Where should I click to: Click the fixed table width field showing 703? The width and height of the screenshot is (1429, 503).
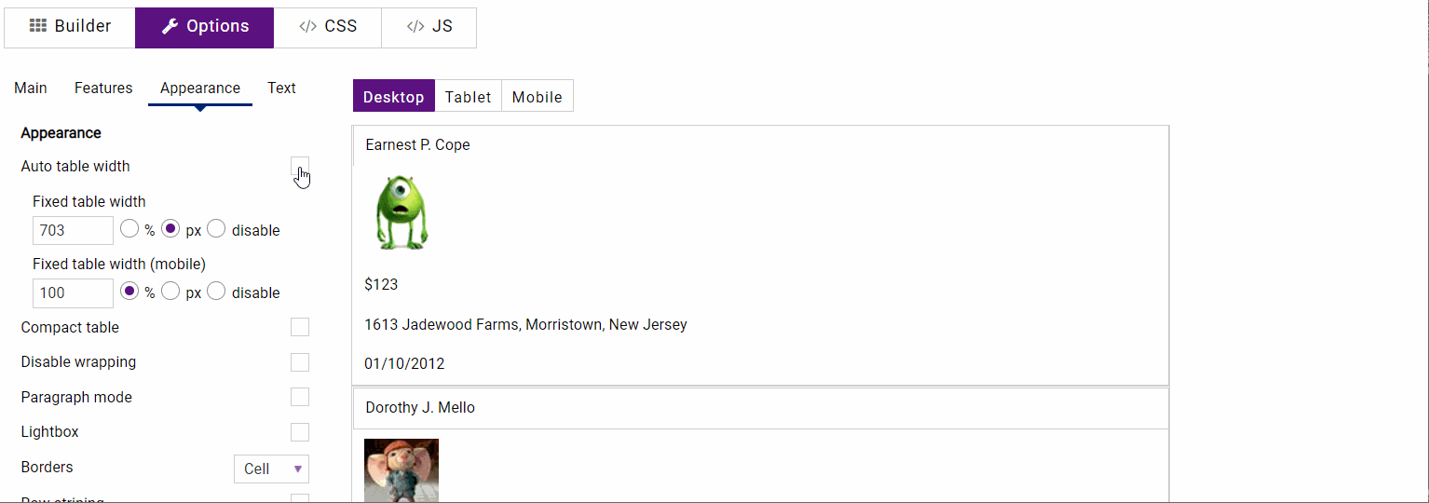(73, 230)
